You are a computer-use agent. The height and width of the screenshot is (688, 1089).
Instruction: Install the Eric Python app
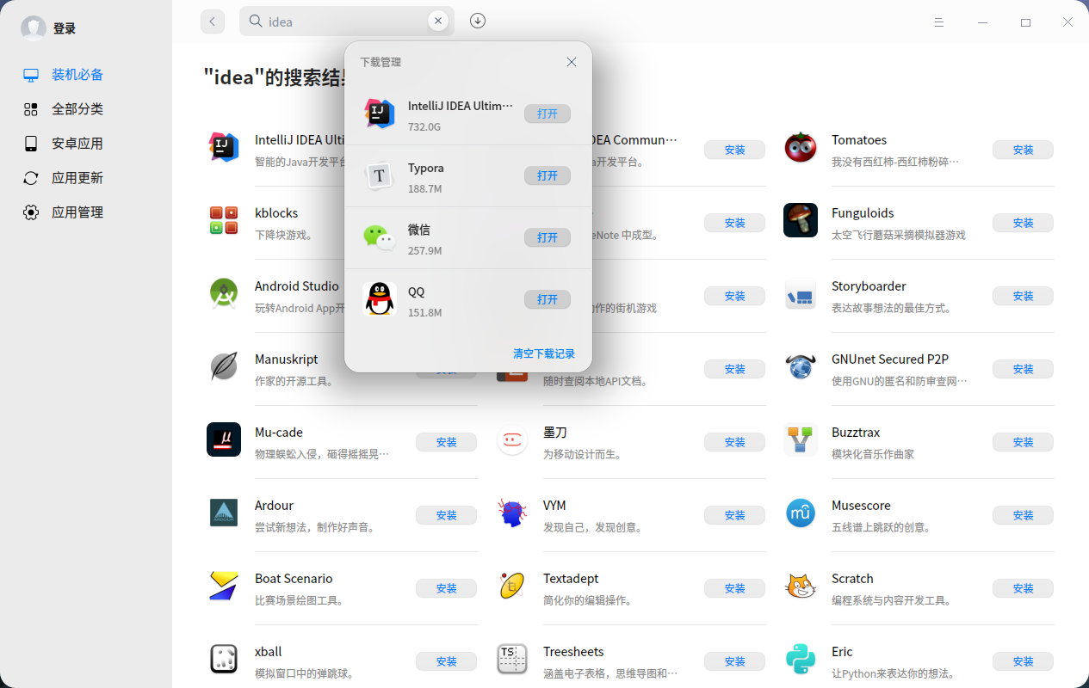[1023, 661]
